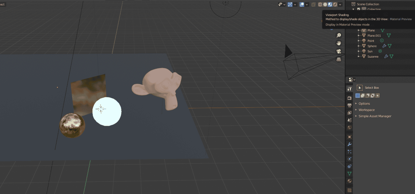Select Solid viewport shading mode
The width and height of the screenshot is (415, 194).
(325, 5)
